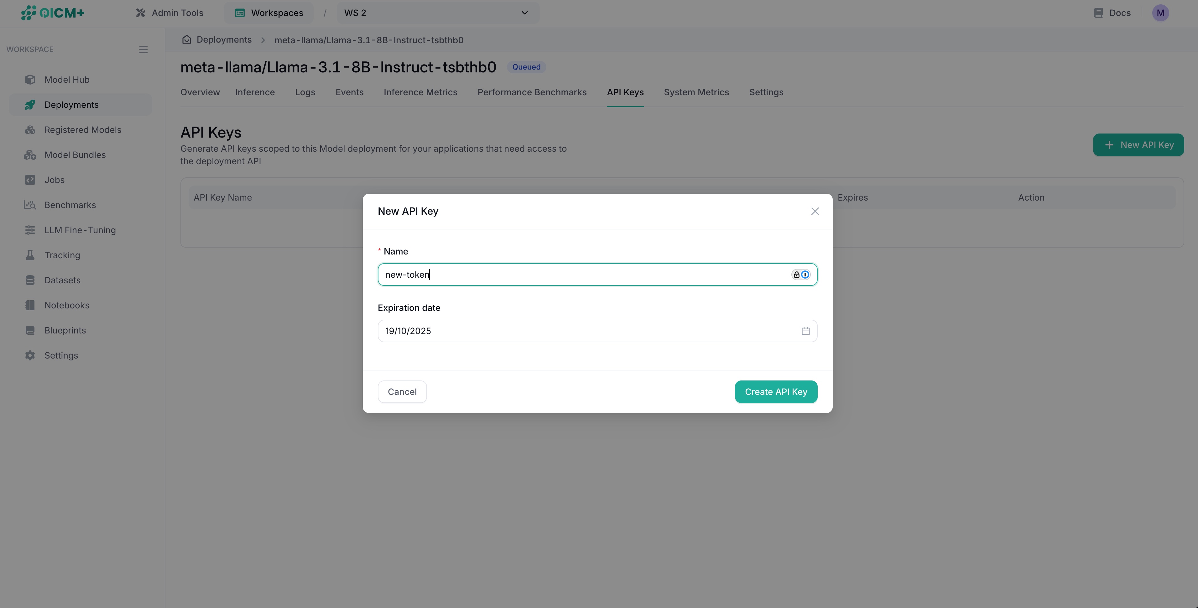Screen dimensions: 1198x608
Task: Open the Datasets section
Action: pyautogui.click(x=62, y=280)
